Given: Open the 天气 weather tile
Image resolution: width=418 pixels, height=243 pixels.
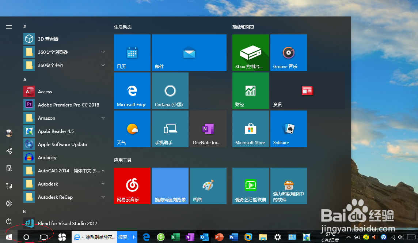Looking at the screenshot, I should (x=132, y=129).
